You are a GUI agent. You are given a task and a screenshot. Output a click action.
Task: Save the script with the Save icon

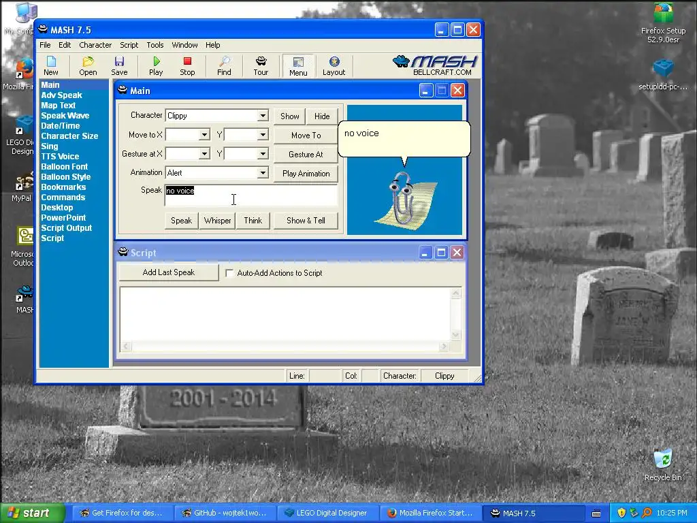pos(119,66)
